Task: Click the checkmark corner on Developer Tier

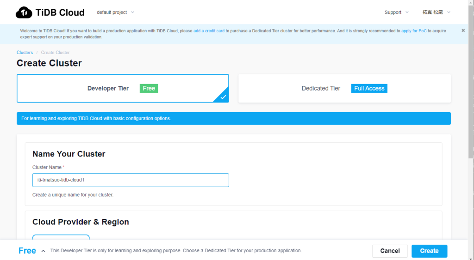Action: pyautogui.click(x=223, y=97)
